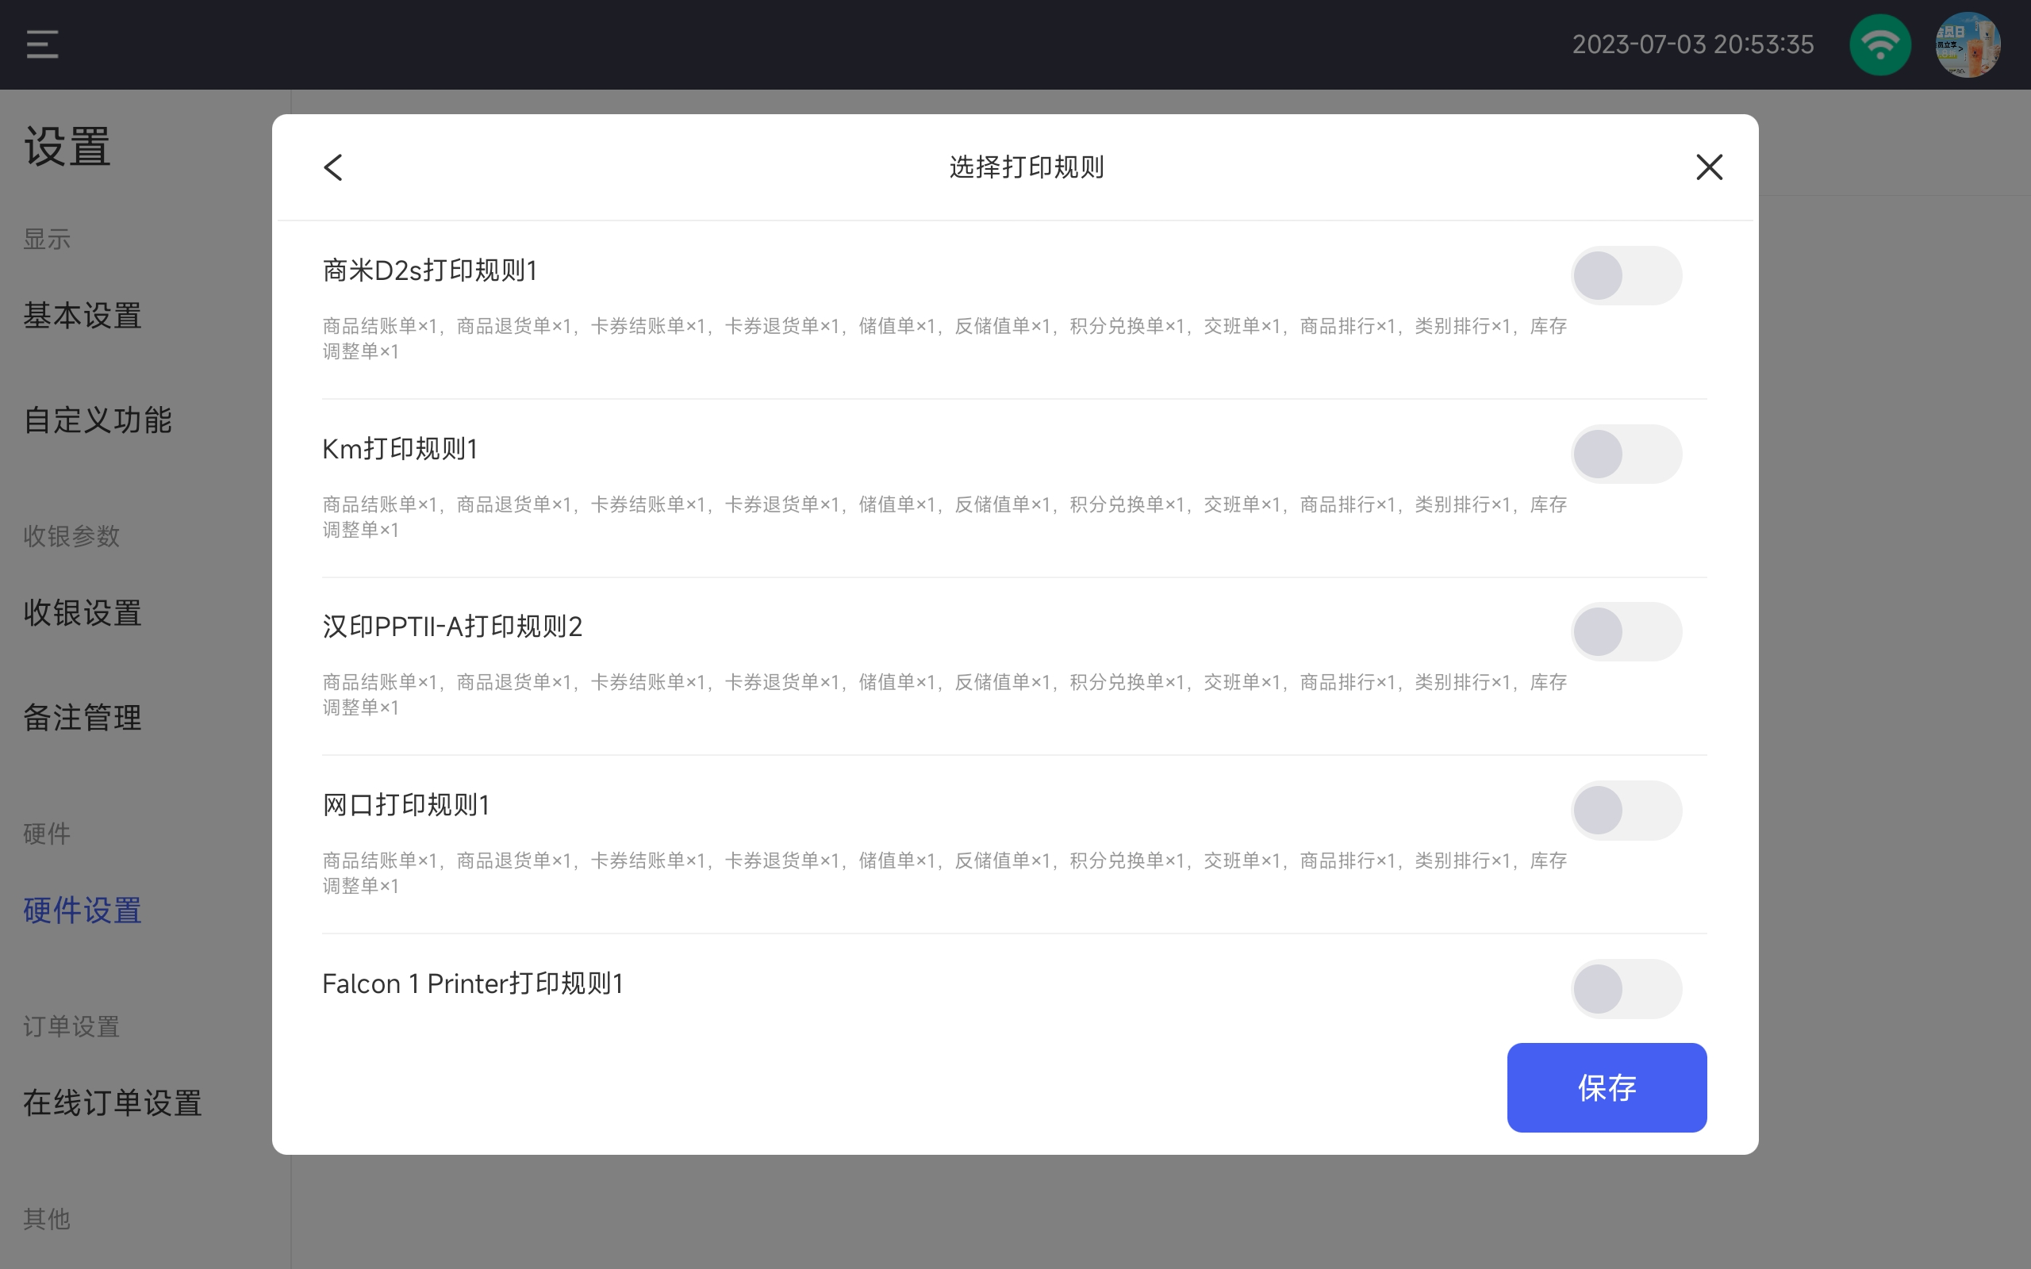Image resolution: width=2031 pixels, height=1269 pixels.
Task: Open 在线订单设置 sidebar item
Action: 113,1102
